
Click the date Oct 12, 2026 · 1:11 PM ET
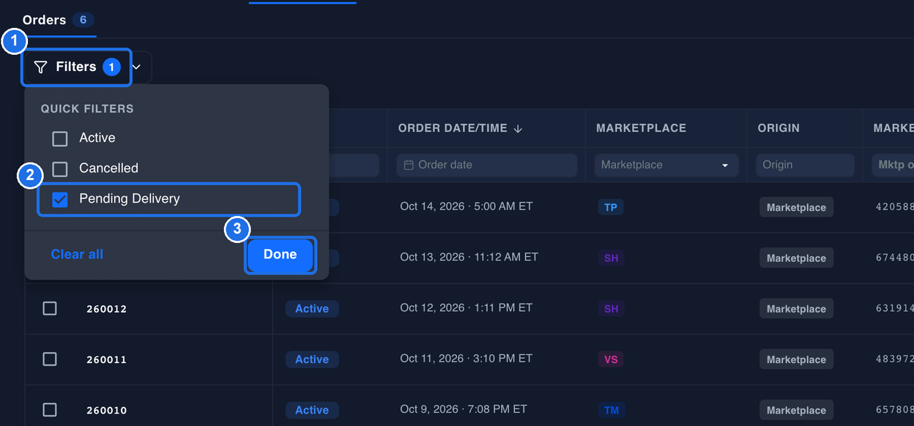(x=466, y=307)
